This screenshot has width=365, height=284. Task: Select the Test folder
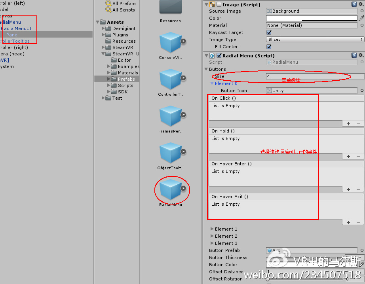[114, 98]
